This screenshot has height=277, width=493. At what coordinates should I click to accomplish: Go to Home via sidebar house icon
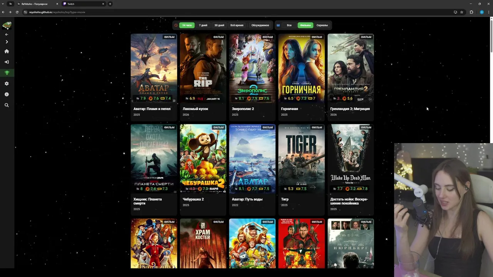click(x=7, y=51)
